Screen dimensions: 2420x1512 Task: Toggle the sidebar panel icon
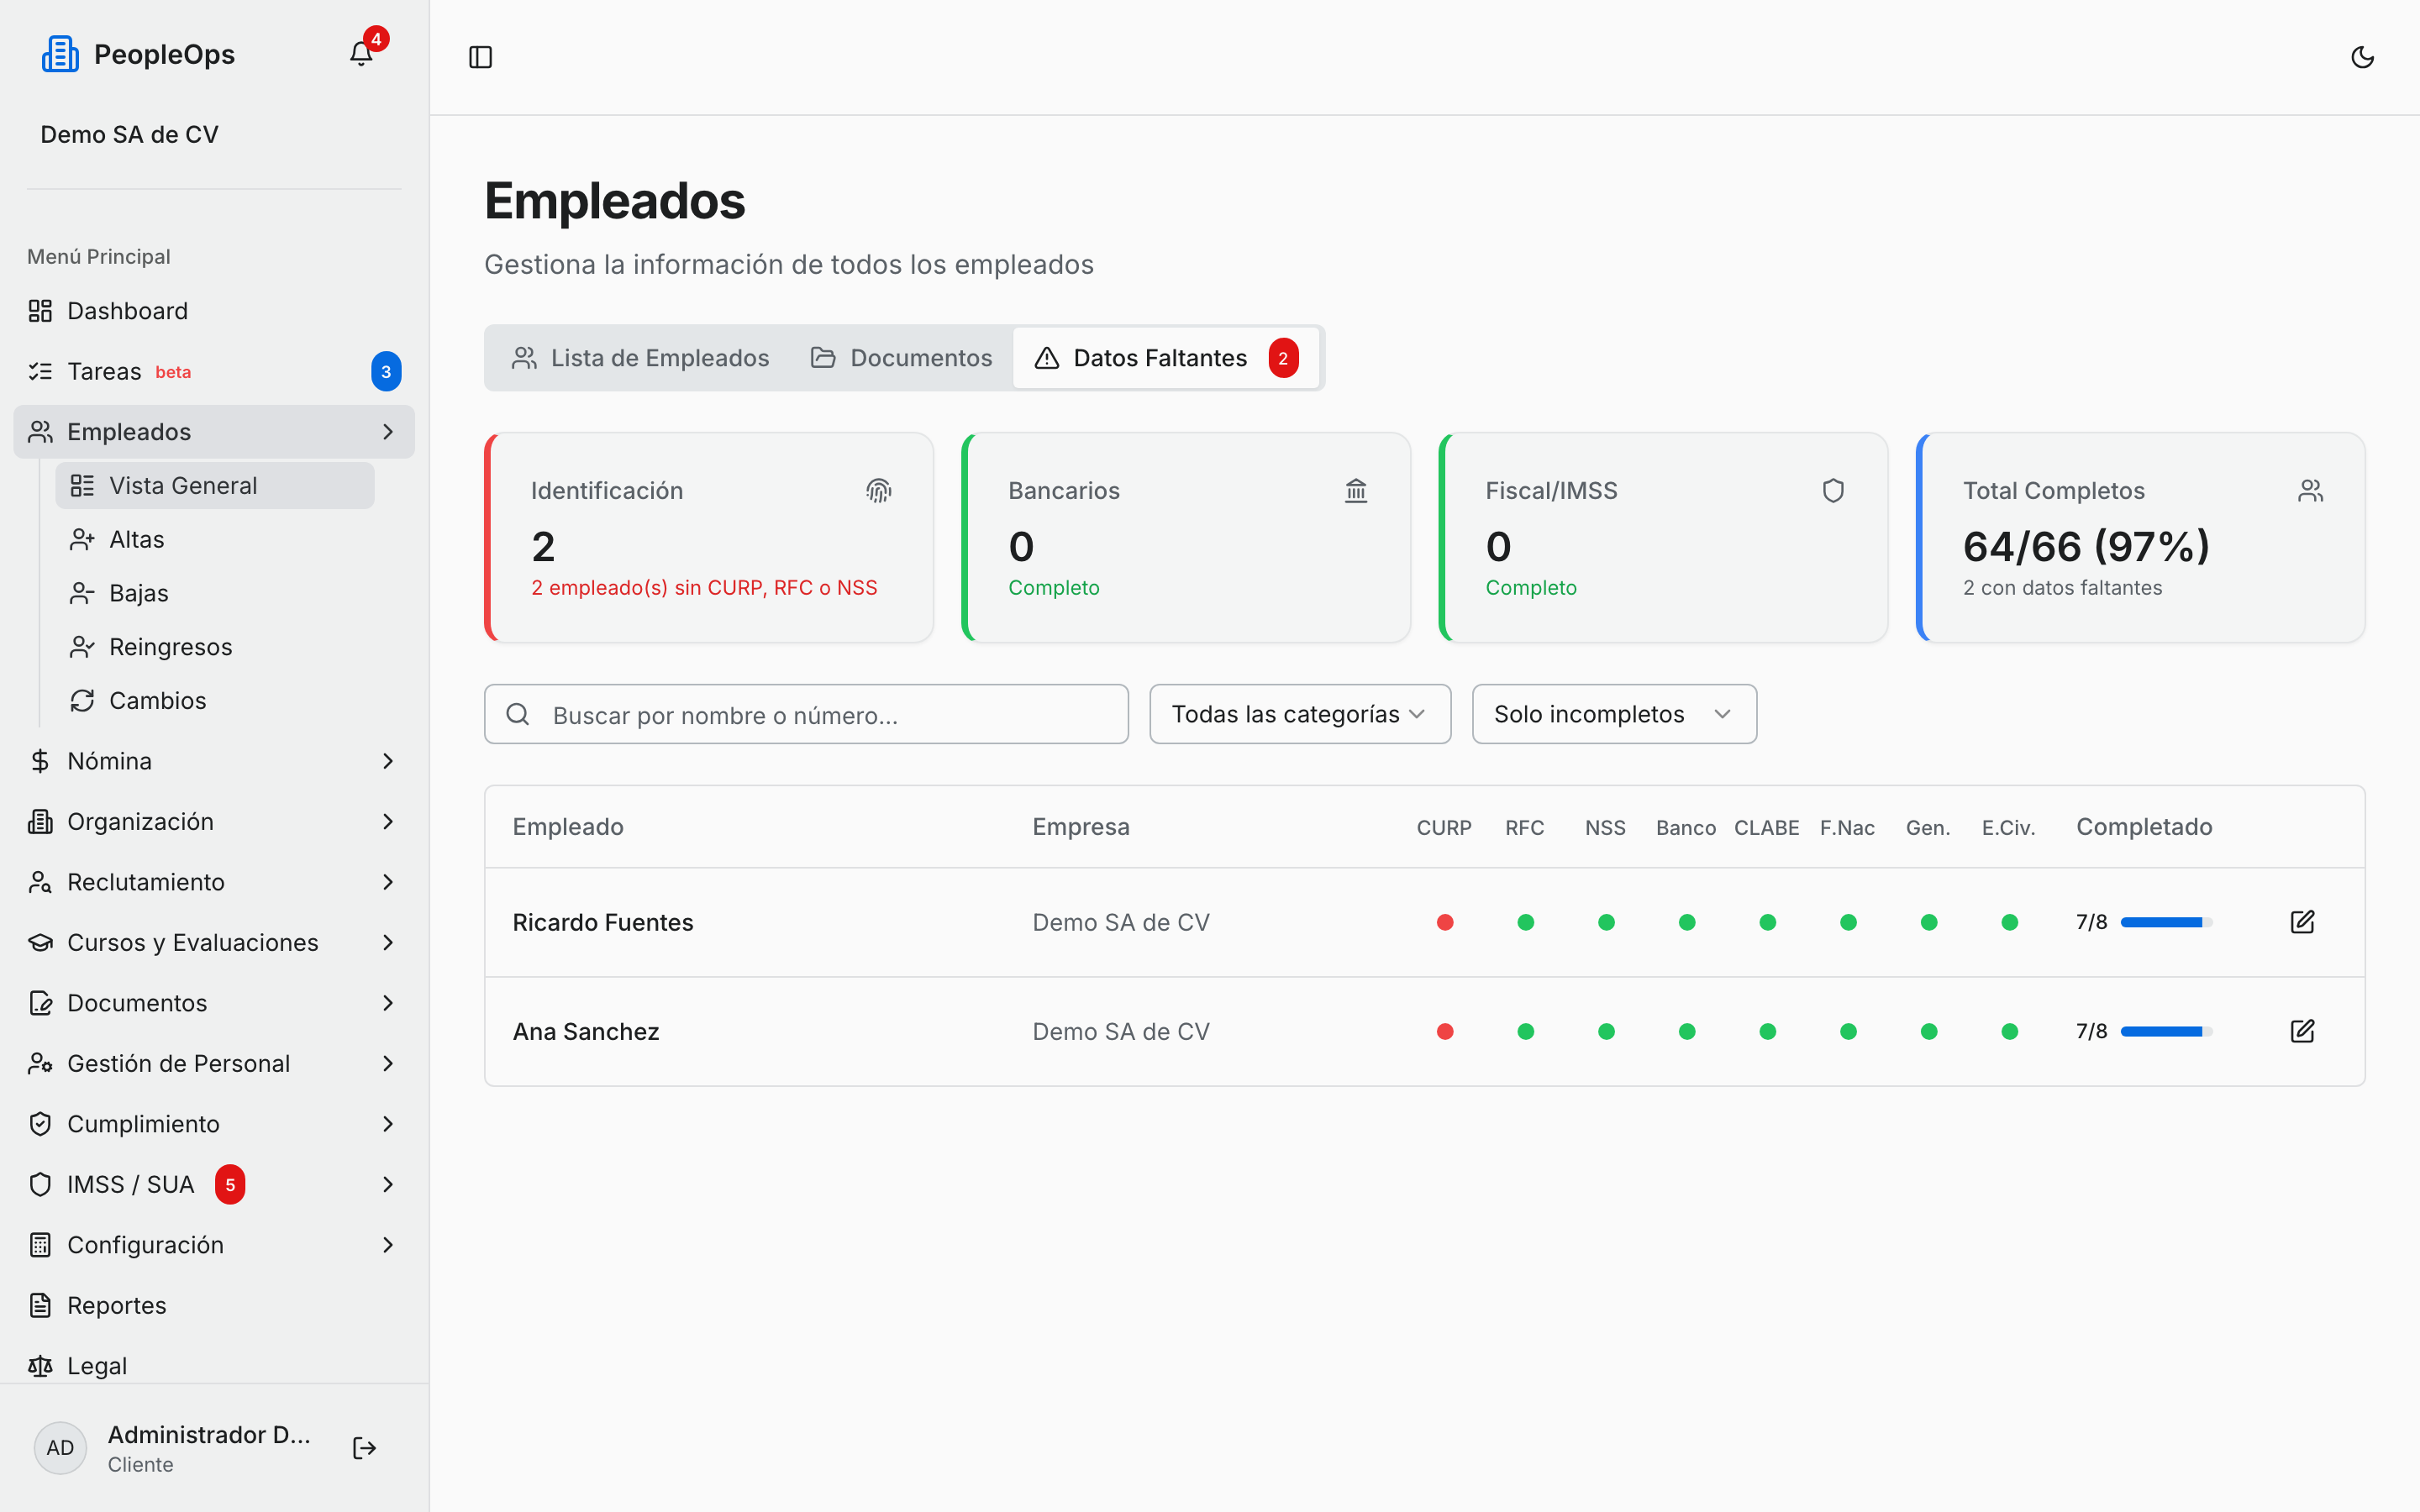pyautogui.click(x=481, y=57)
